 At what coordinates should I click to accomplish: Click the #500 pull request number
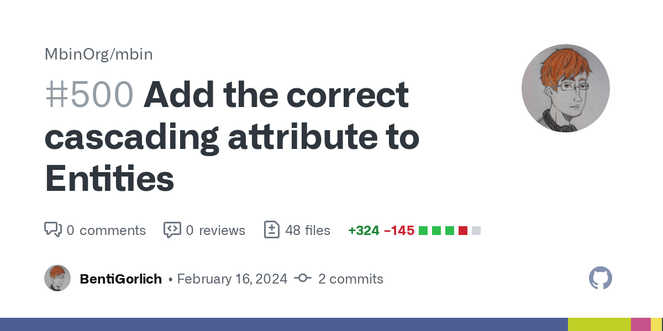(x=89, y=95)
